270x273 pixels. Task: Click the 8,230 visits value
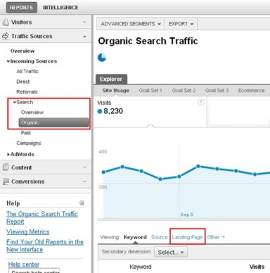[113, 111]
